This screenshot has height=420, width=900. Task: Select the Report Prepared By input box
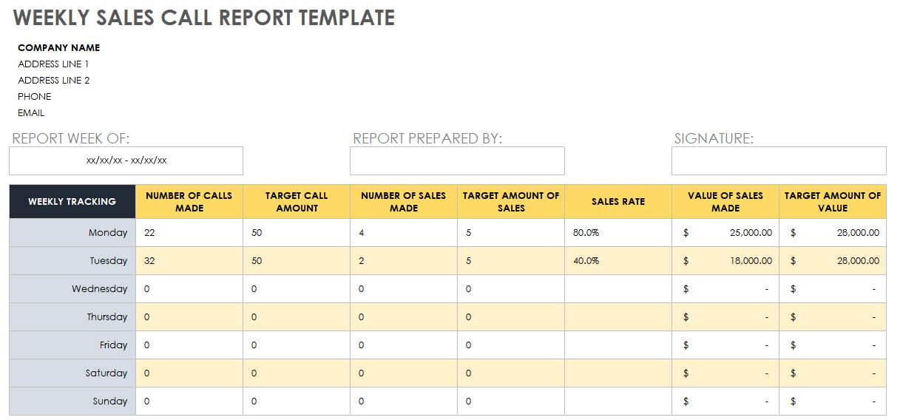coord(457,160)
